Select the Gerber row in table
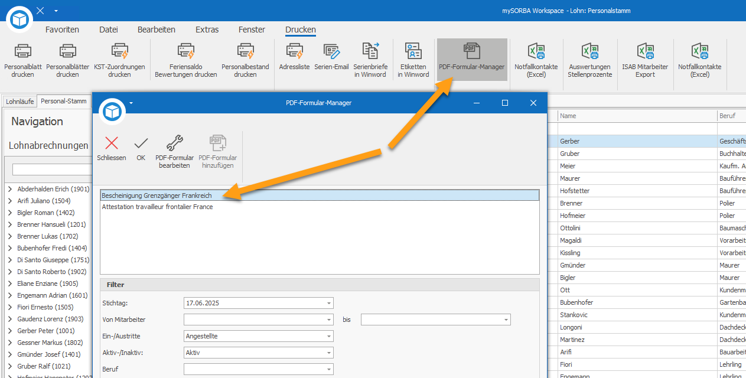 647,141
